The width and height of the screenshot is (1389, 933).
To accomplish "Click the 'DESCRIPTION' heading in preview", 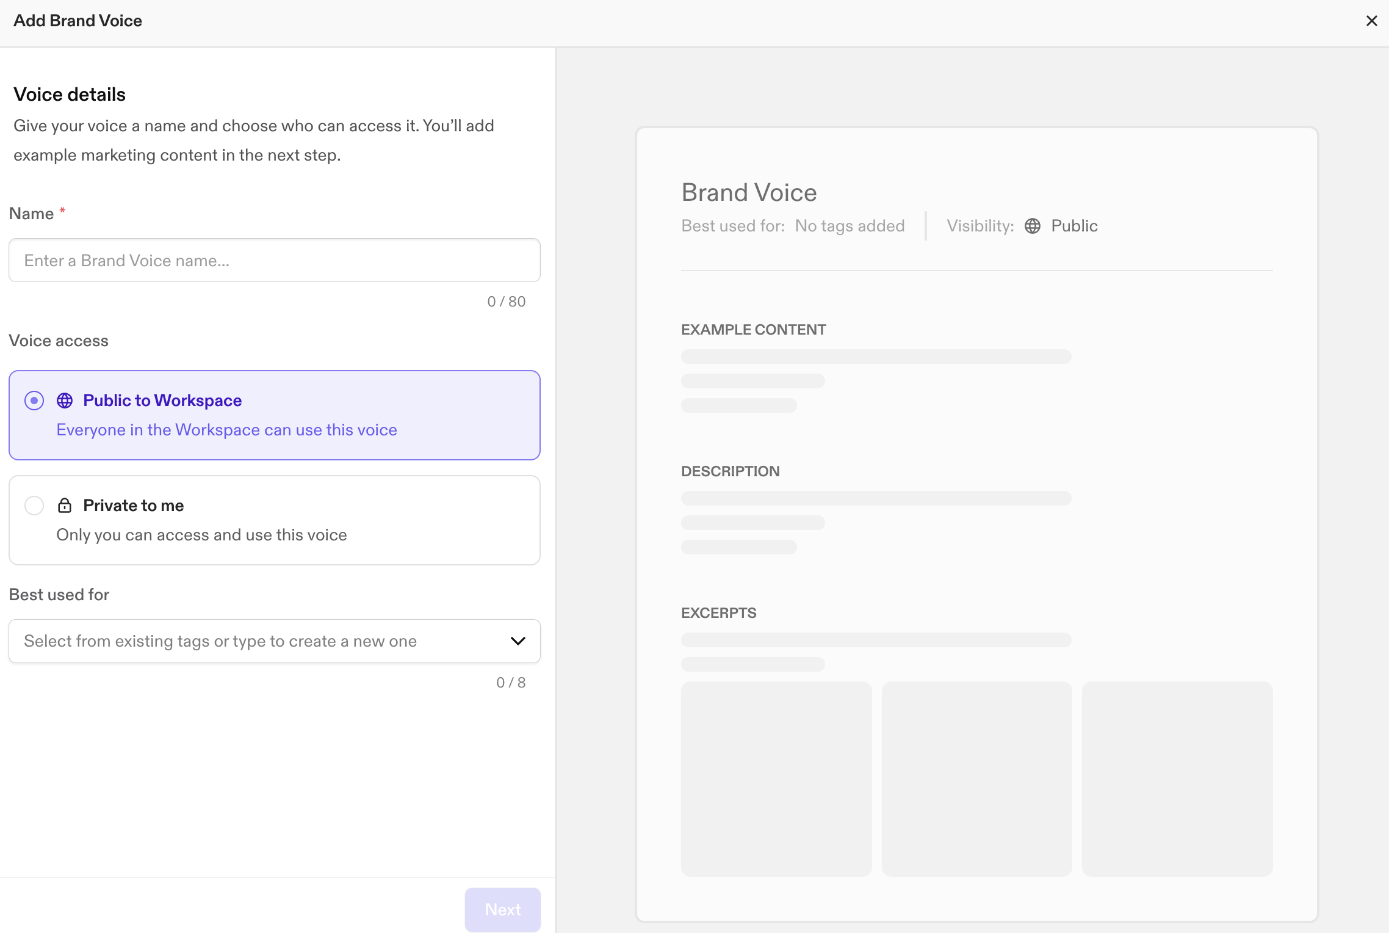I will tap(731, 471).
